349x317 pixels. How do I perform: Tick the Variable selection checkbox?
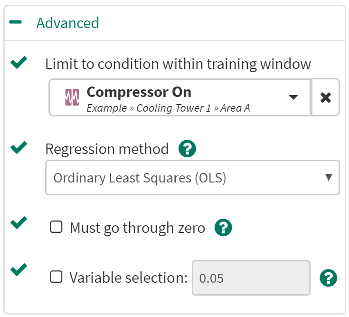[x=57, y=277]
